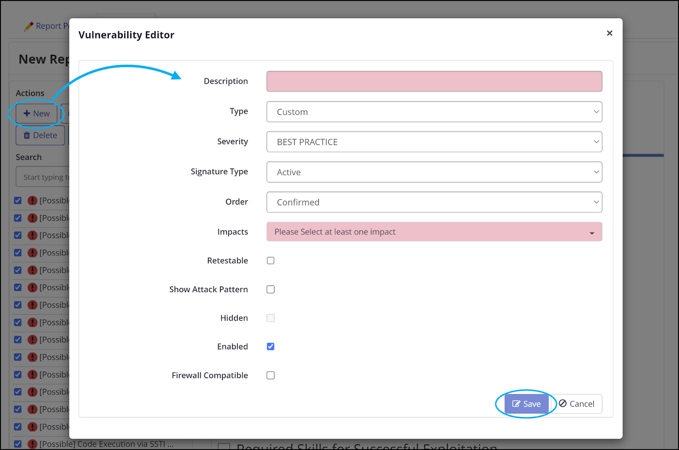This screenshot has width=679, height=450.
Task: Click the Cancel button
Action: click(x=577, y=403)
